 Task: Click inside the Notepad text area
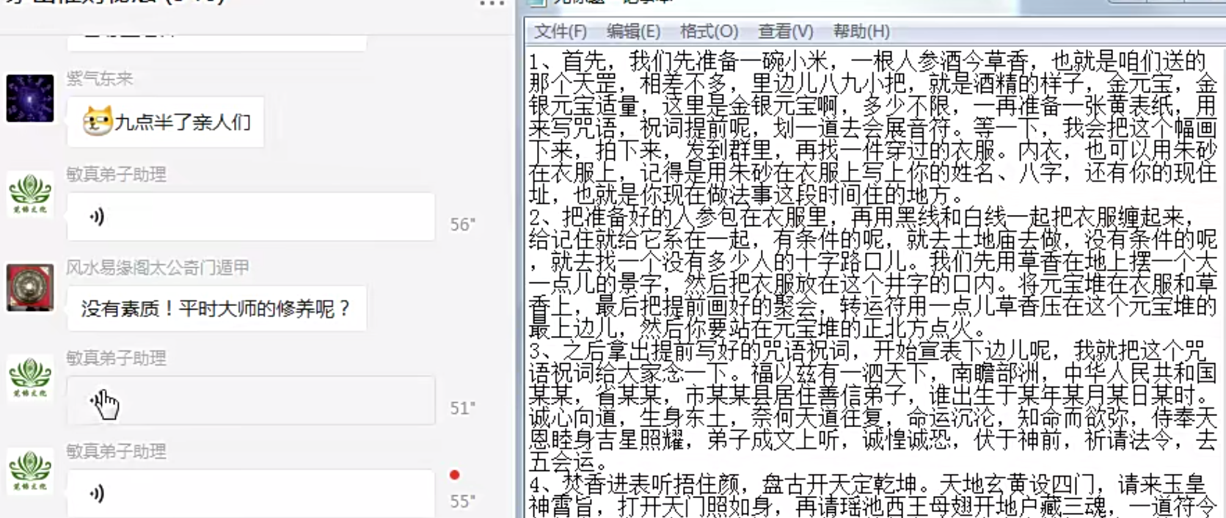pyautogui.click(x=873, y=279)
